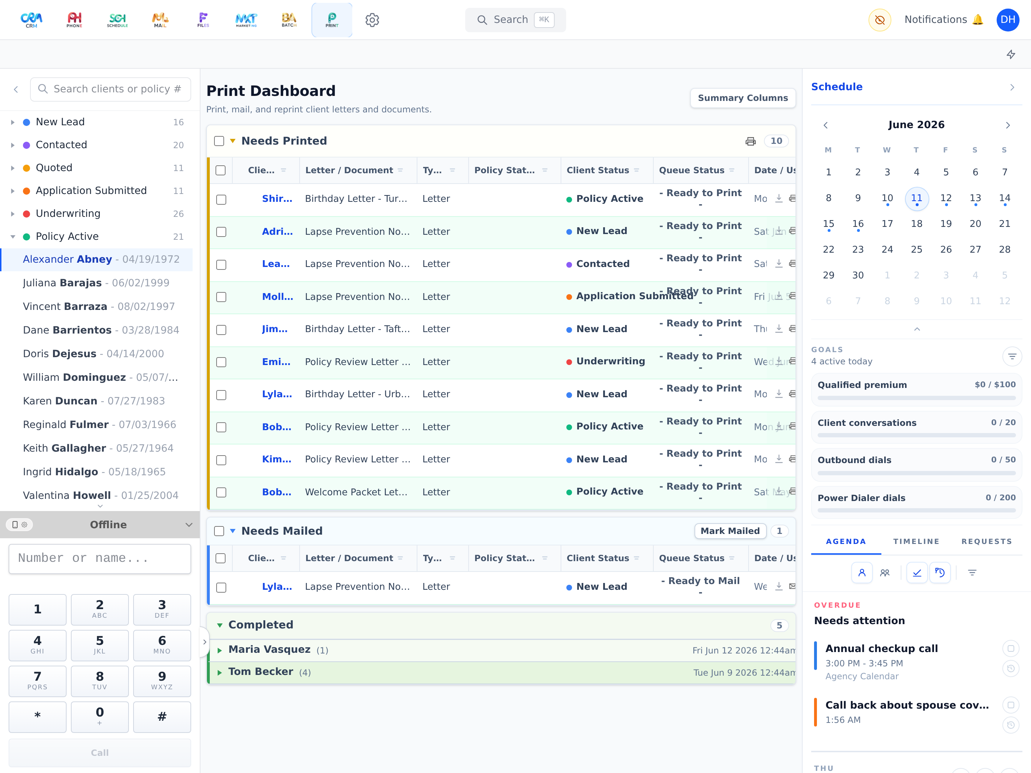Viewport: 1031px width, 773px height.
Task: Expand the New Lead pipeline group
Action: 13,122
